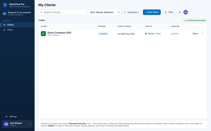Viewport: 211px width, 131px height.
Task: Click the AM user avatar in top bar
Action: pos(186,12)
